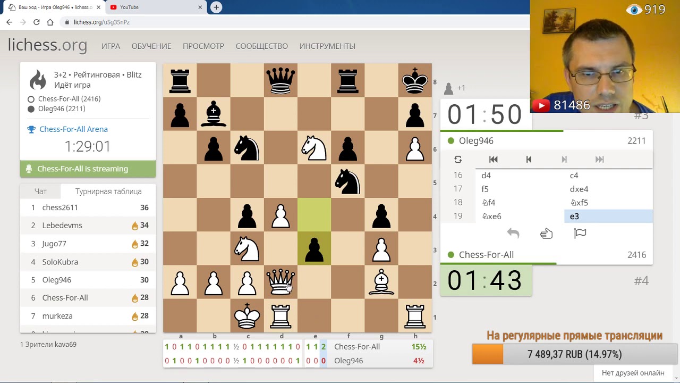Close the lichess browser tab
This screenshot has width=680, height=383.
98,7
